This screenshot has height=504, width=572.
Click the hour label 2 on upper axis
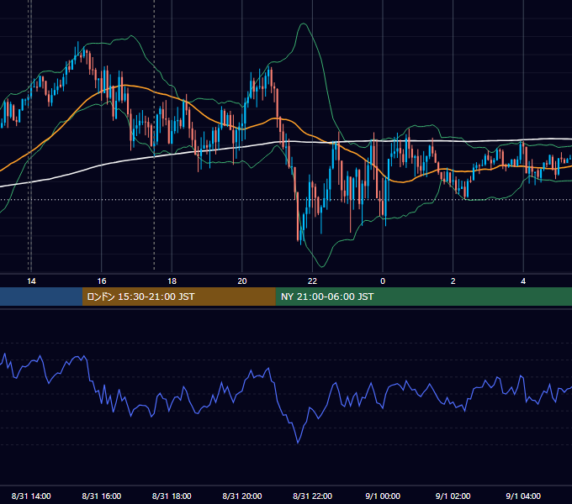[x=453, y=281]
